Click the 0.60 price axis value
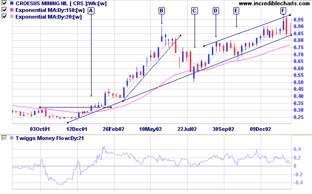 click(299, 68)
